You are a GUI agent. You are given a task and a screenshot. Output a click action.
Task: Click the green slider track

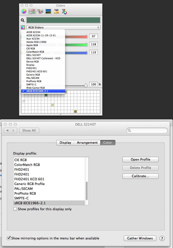(76, 45)
